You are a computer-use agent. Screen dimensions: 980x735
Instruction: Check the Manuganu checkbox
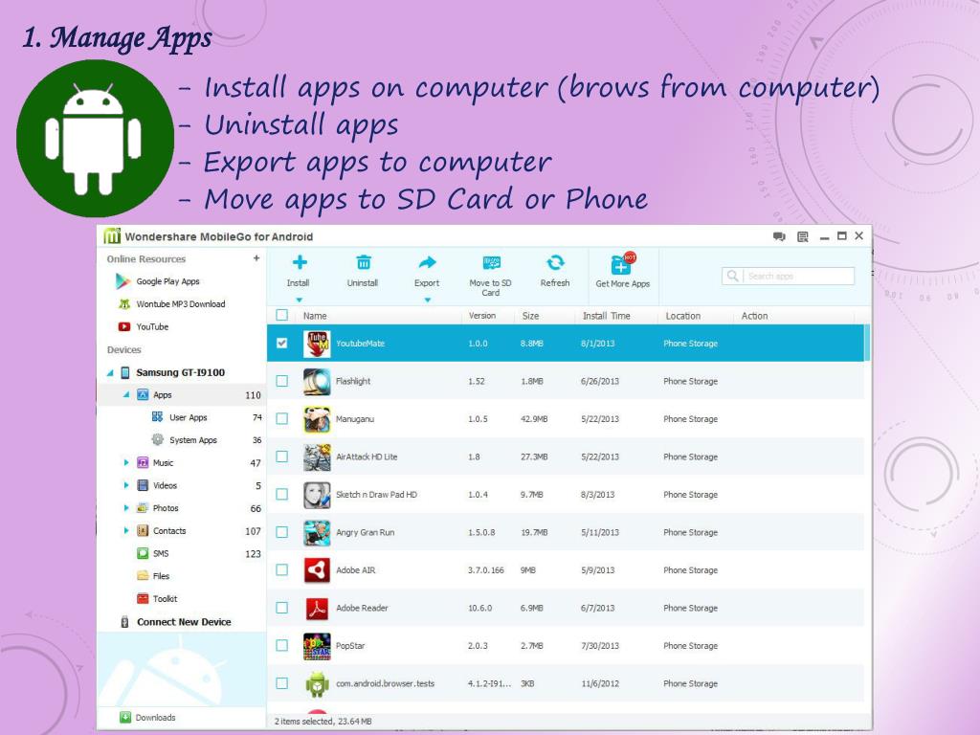click(282, 419)
